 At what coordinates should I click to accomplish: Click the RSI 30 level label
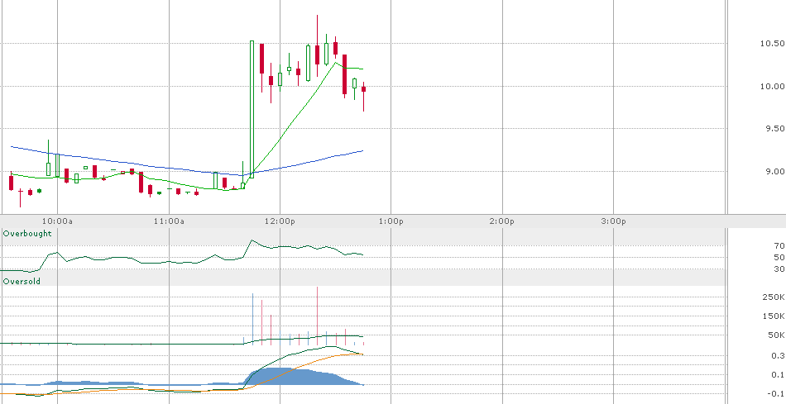[x=779, y=269]
